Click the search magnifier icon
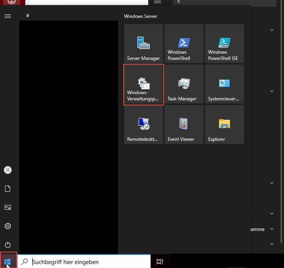The image size is (284, 268). tap(25, 262)
